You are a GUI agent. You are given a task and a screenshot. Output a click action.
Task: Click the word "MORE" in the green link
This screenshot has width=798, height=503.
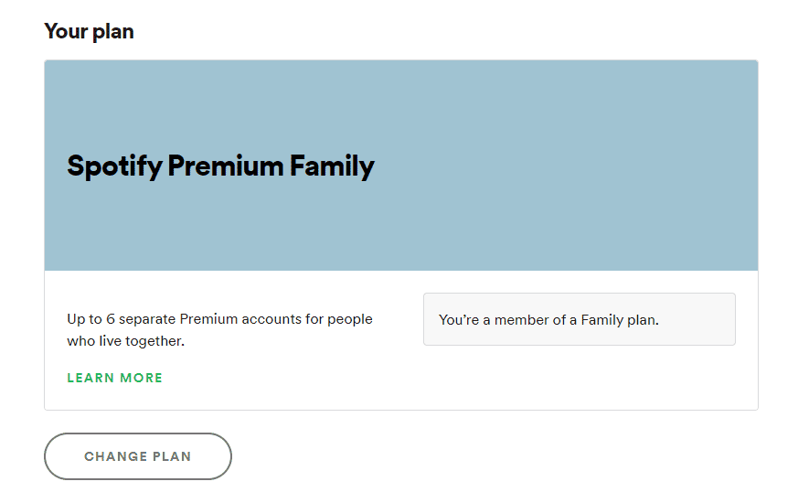[141, 378]
